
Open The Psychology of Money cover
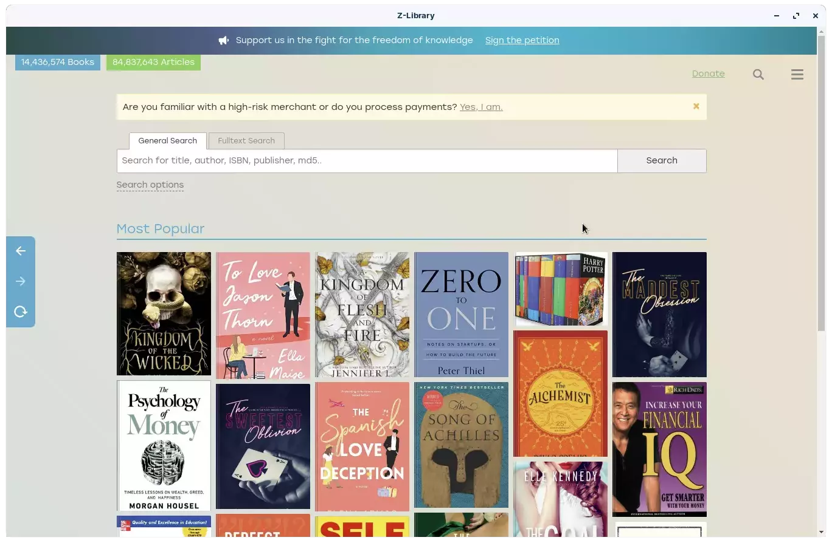pos(164,445)
